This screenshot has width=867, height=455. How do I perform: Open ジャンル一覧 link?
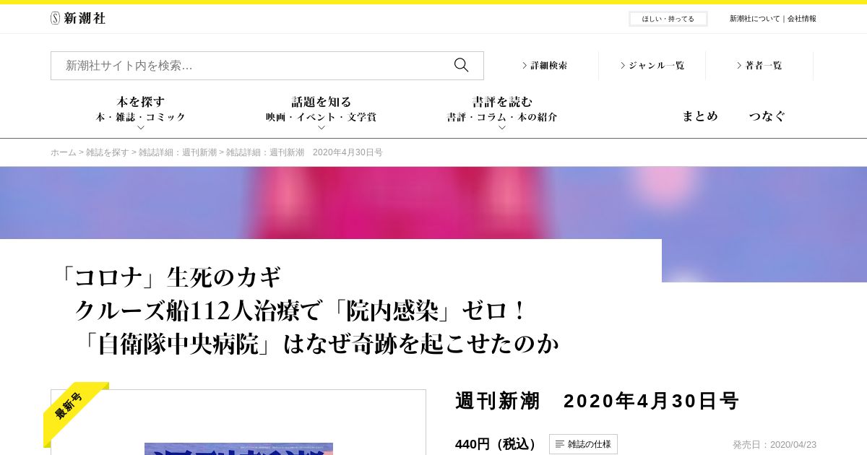pos(652,66)
